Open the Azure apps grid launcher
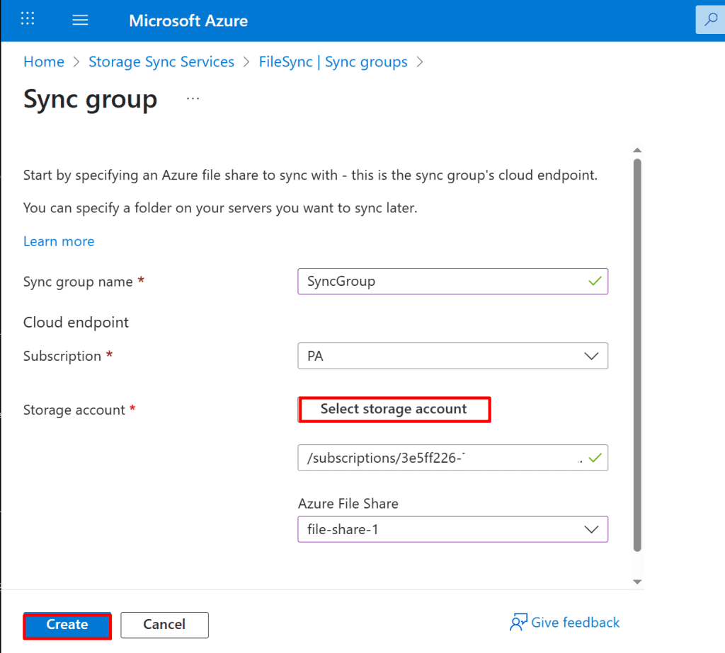725x653 pixels. (28, 20)
